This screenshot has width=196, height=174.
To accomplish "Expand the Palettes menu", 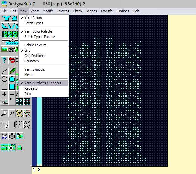I will pos(63,11).
